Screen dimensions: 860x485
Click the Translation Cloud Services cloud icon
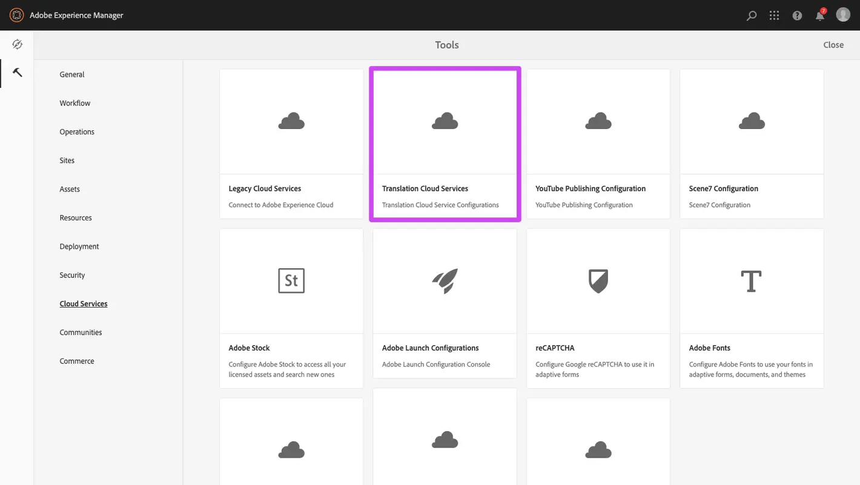pyautogui.click(x=445, y=121)
